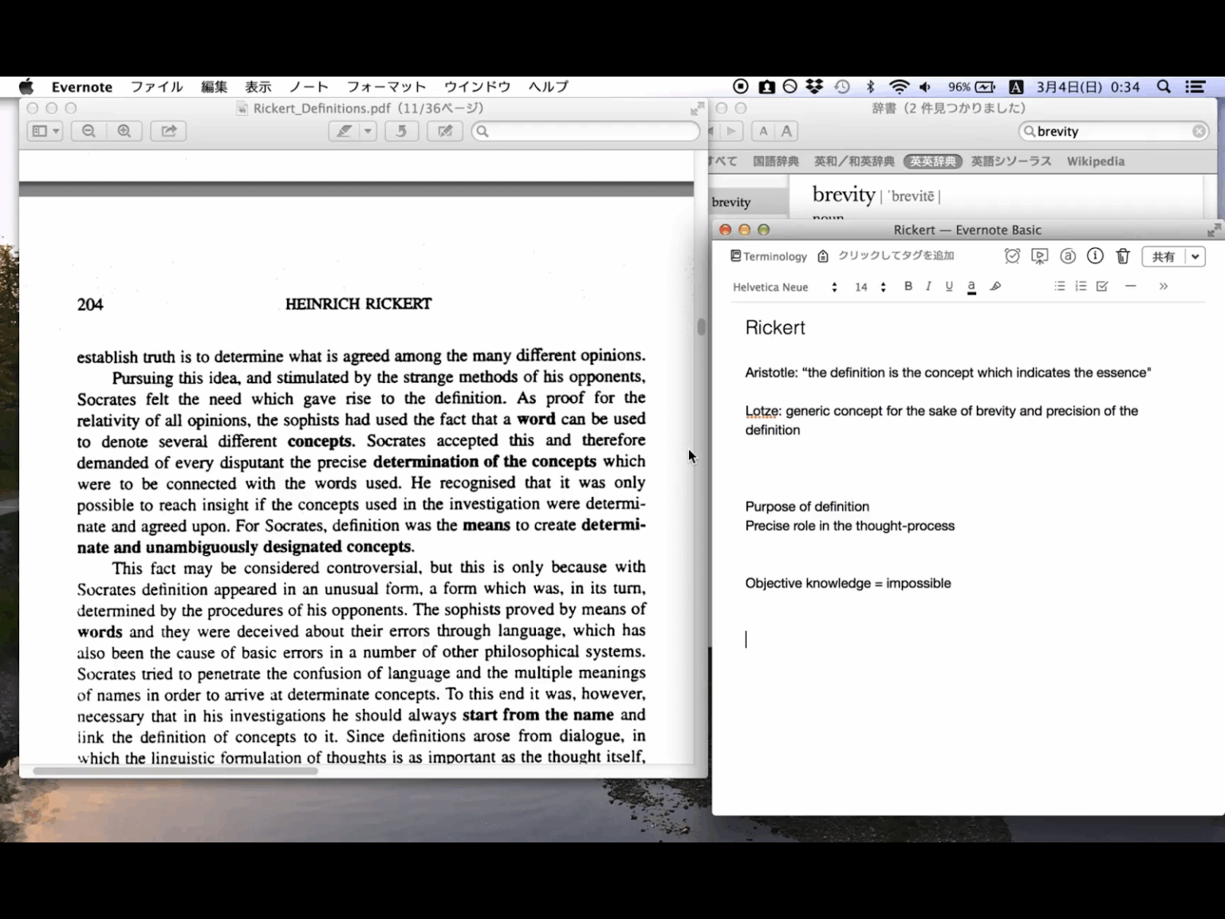Open the Evernote ウインドウ menu
Viewport: 1225px width, 919px height.
476,86
